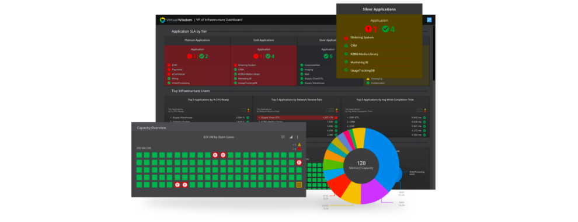Click the red status icon beside eCommerce

coord(169,74)
